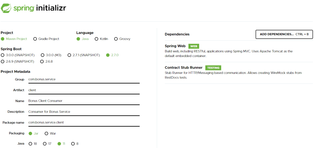Select Java version 8

[x=73, y=144]
